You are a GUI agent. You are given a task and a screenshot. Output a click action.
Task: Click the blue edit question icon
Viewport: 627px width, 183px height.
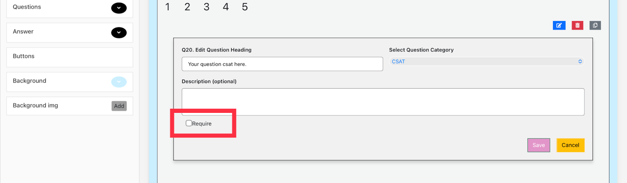(x=559, y=25)
